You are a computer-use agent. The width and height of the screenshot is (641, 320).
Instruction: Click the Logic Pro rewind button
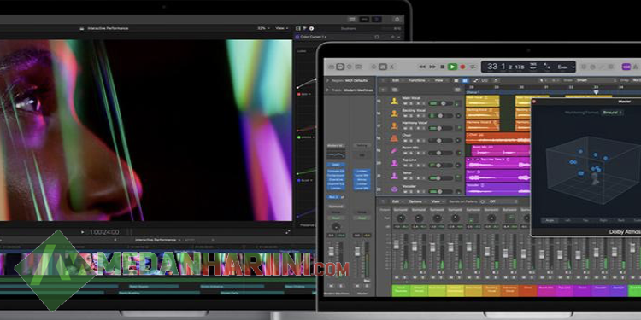click(x=422, y=67)
